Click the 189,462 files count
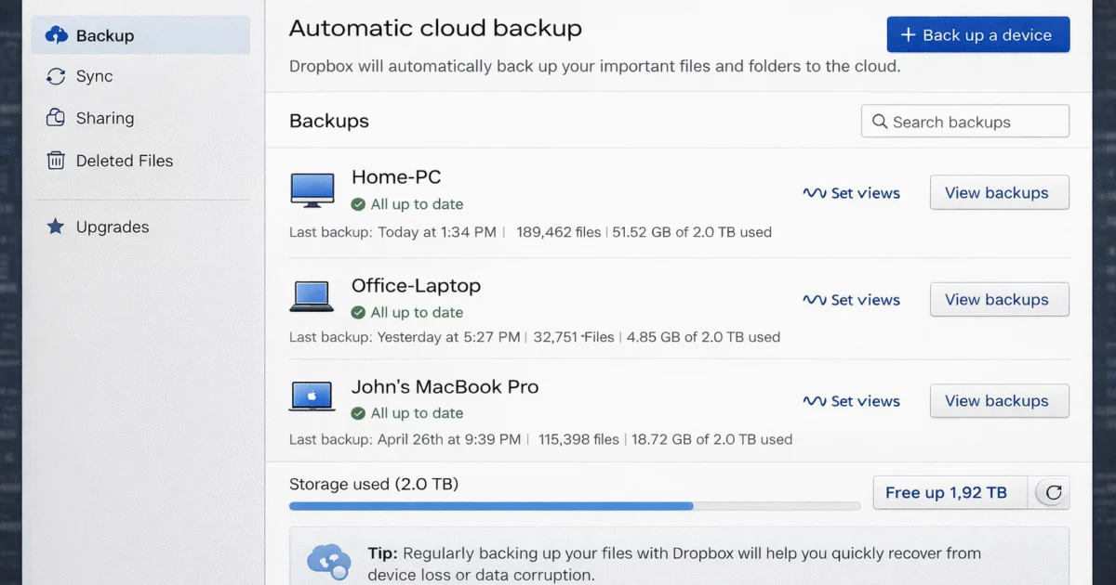The height and width of the screenshot is (585, 1116). [x=559, y=232]
